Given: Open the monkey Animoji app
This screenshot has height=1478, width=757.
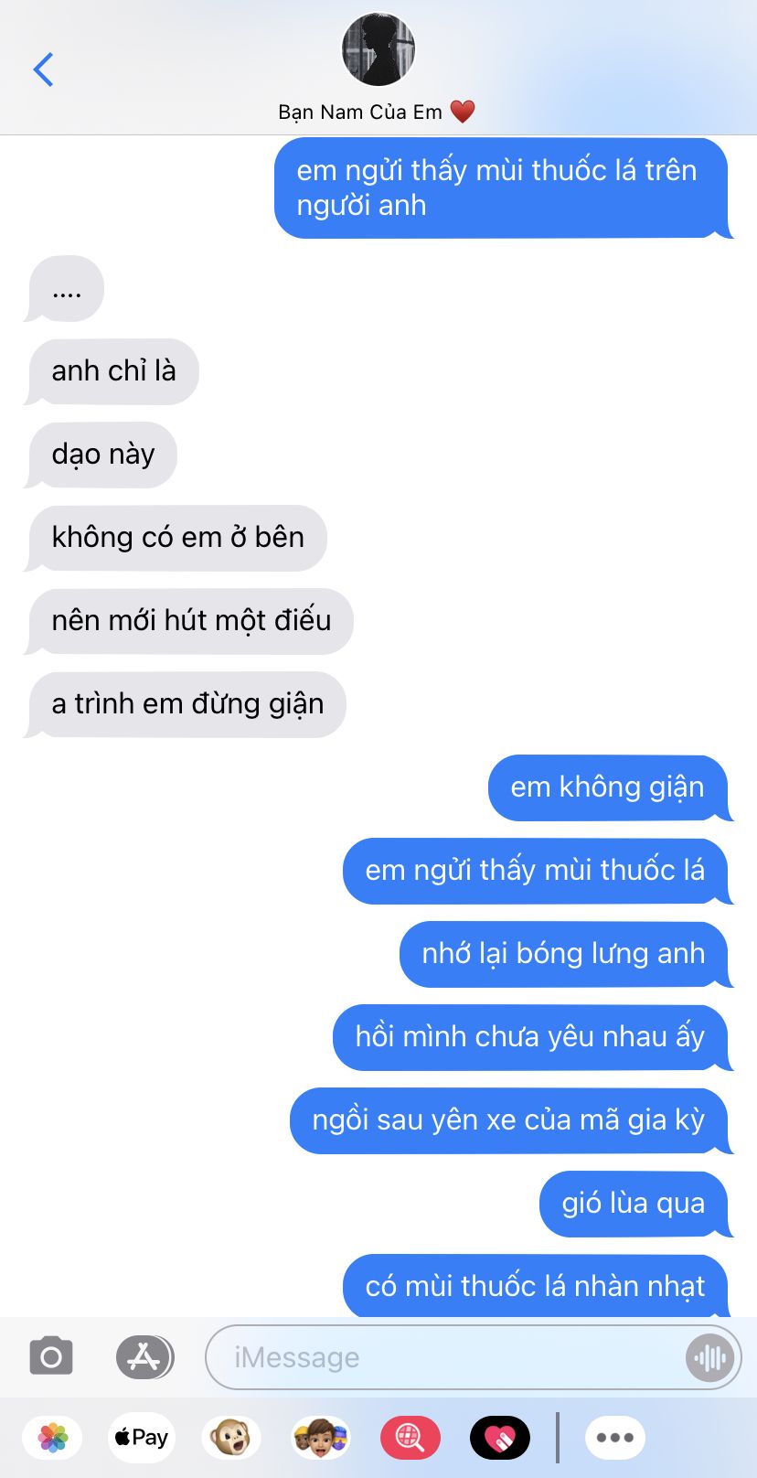Looking at the screenshot, I should [x=231, y=1438].
